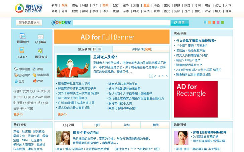Open 像册 album icon link

[x=38, y=69]
